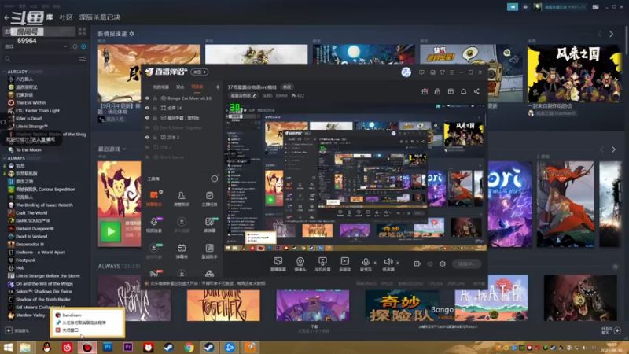Image resolution: width=629 pixels, height=354 pixels.
Task: Open the 社区 menu in Steam
Action: 66,17
